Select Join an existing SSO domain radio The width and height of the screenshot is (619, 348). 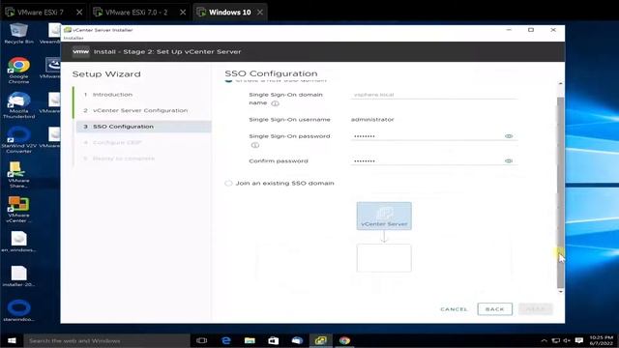228,183
